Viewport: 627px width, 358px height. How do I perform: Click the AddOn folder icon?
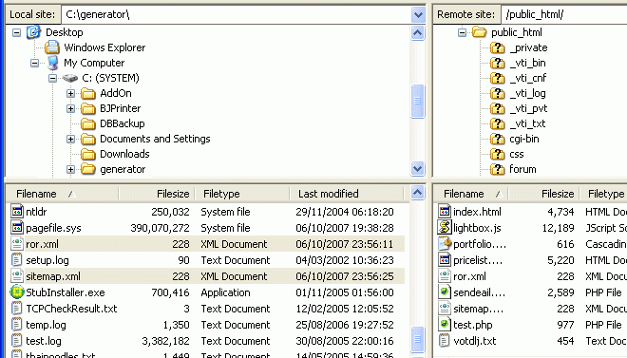[88, 93]
